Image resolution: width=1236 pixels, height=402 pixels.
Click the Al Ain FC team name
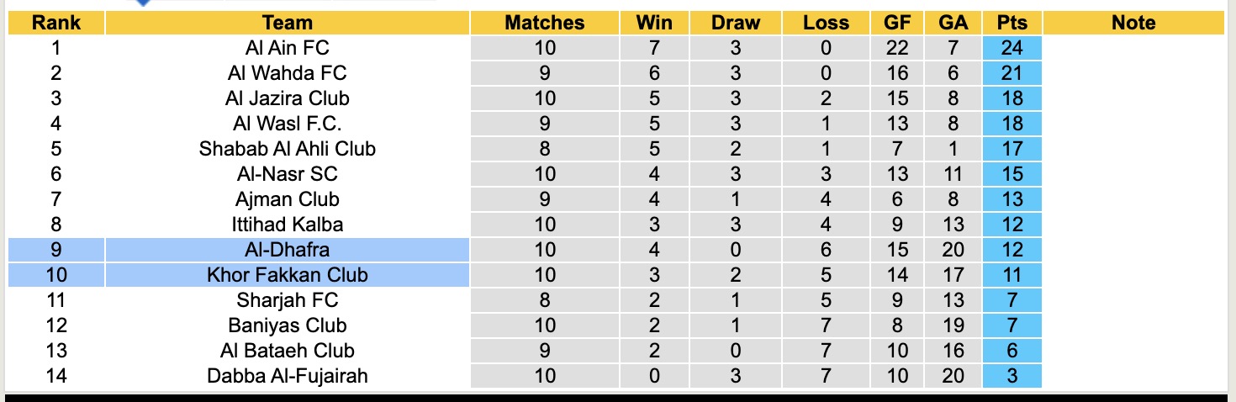click(x=287, y=48)
